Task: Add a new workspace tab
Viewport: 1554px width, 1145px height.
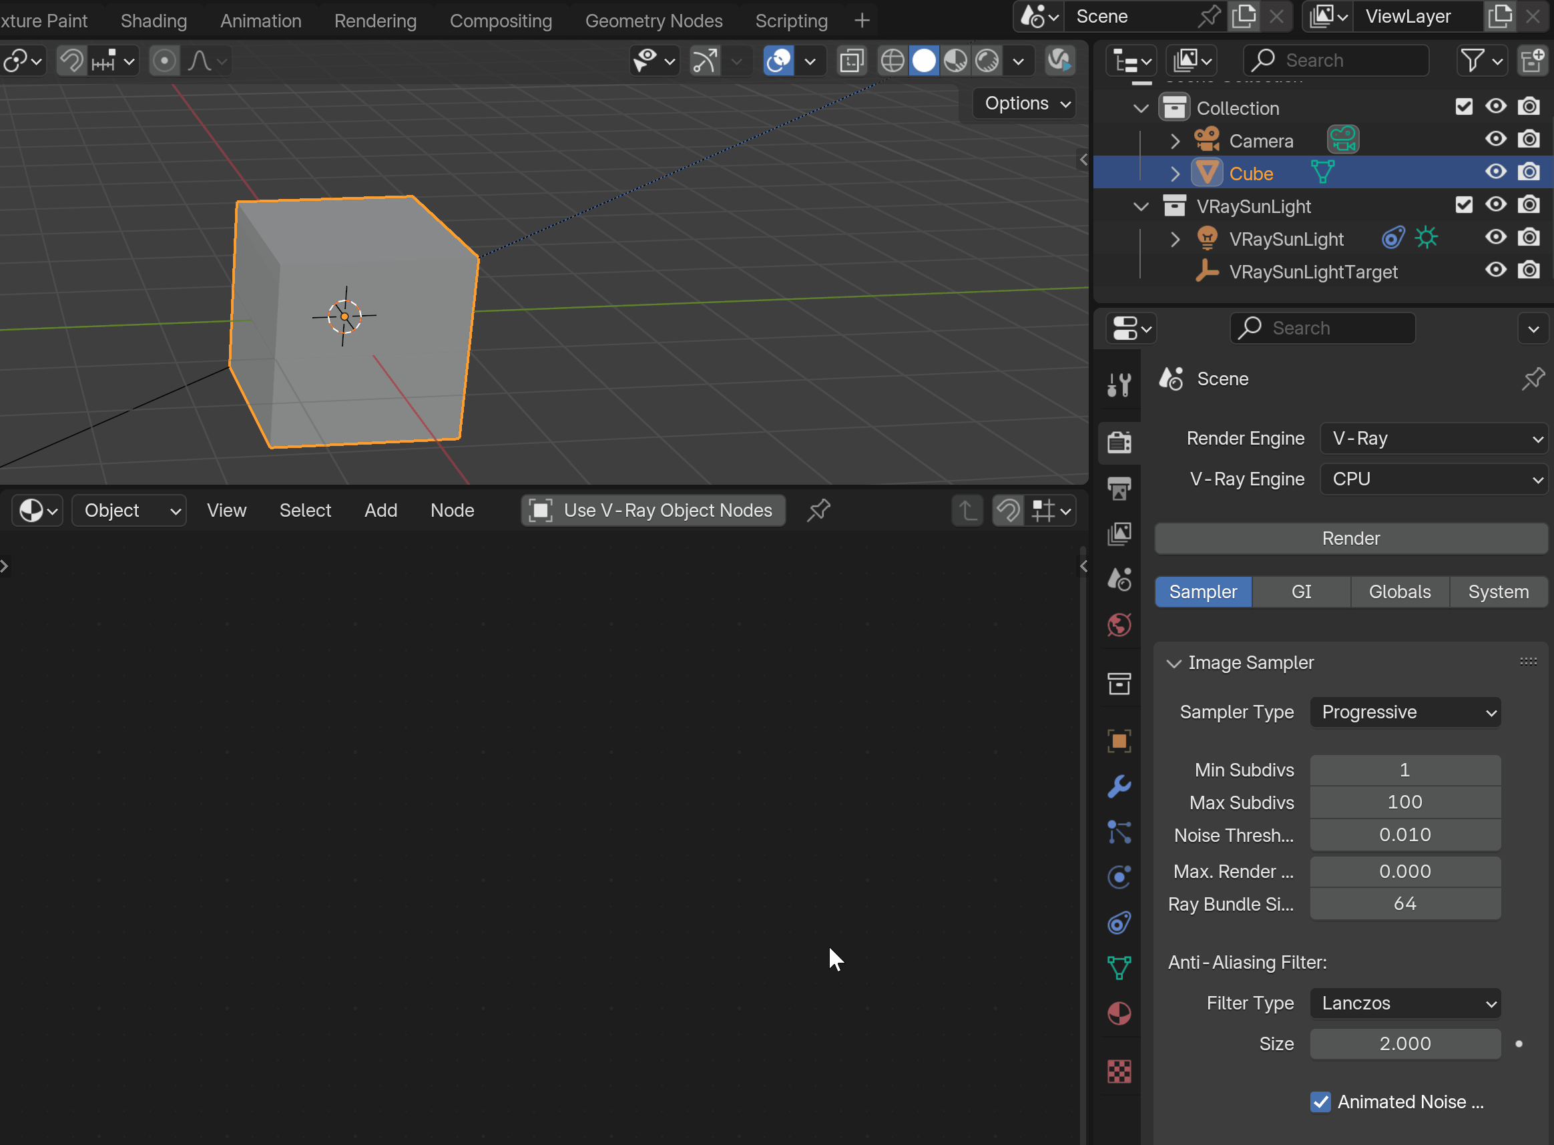Action: pos(862,21)
